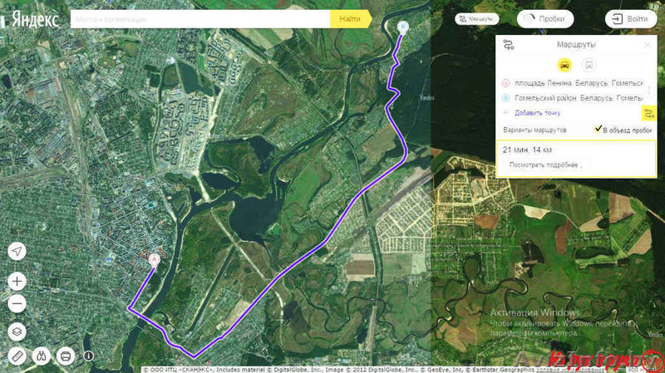Click the Маршруты button in top bar
Viewport: 665px width, 373px height.
click(477, 17)
